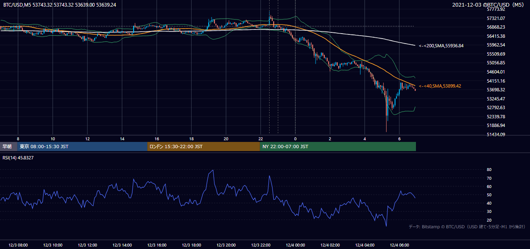The width and height of the screenshot is (530, 249).
Task: Click the 12/3 18:00 time label
Action: [x=191, y=245]
